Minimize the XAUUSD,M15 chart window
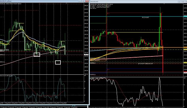The width and height of the screenshot is (187, 108). [179, 2]
